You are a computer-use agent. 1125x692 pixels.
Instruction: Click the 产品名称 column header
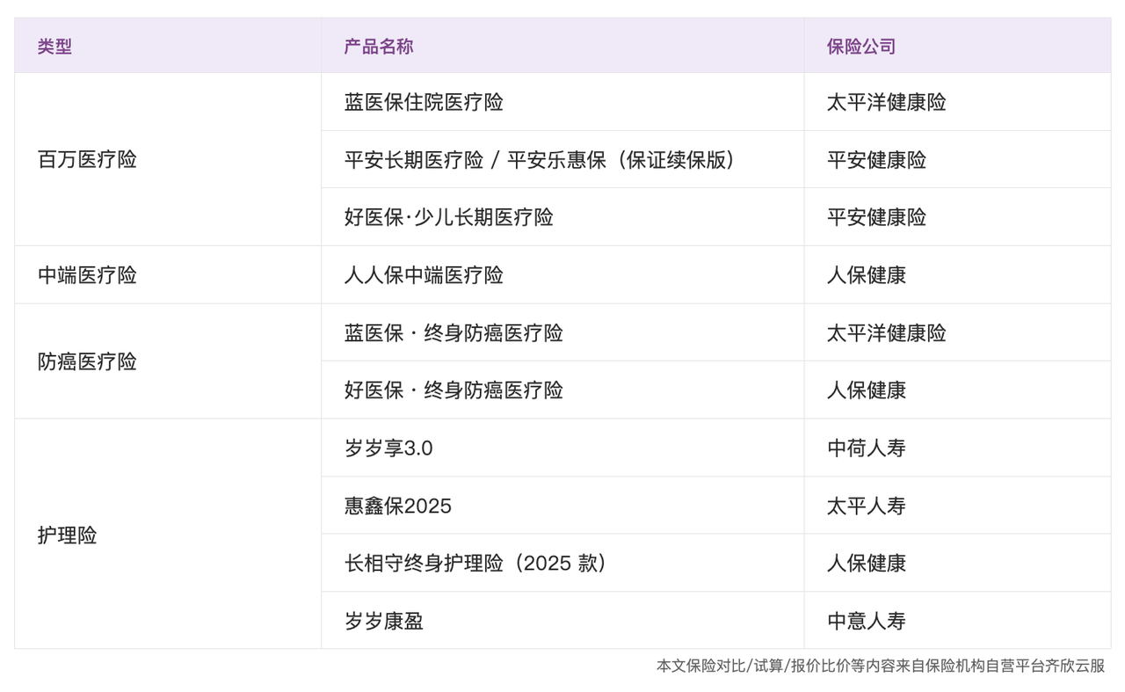coord(378,47)
